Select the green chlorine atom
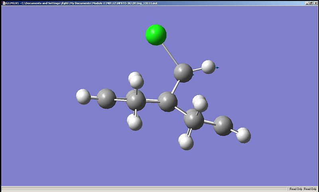The height and width of the screenshot is (192, 319). (156, 35)
